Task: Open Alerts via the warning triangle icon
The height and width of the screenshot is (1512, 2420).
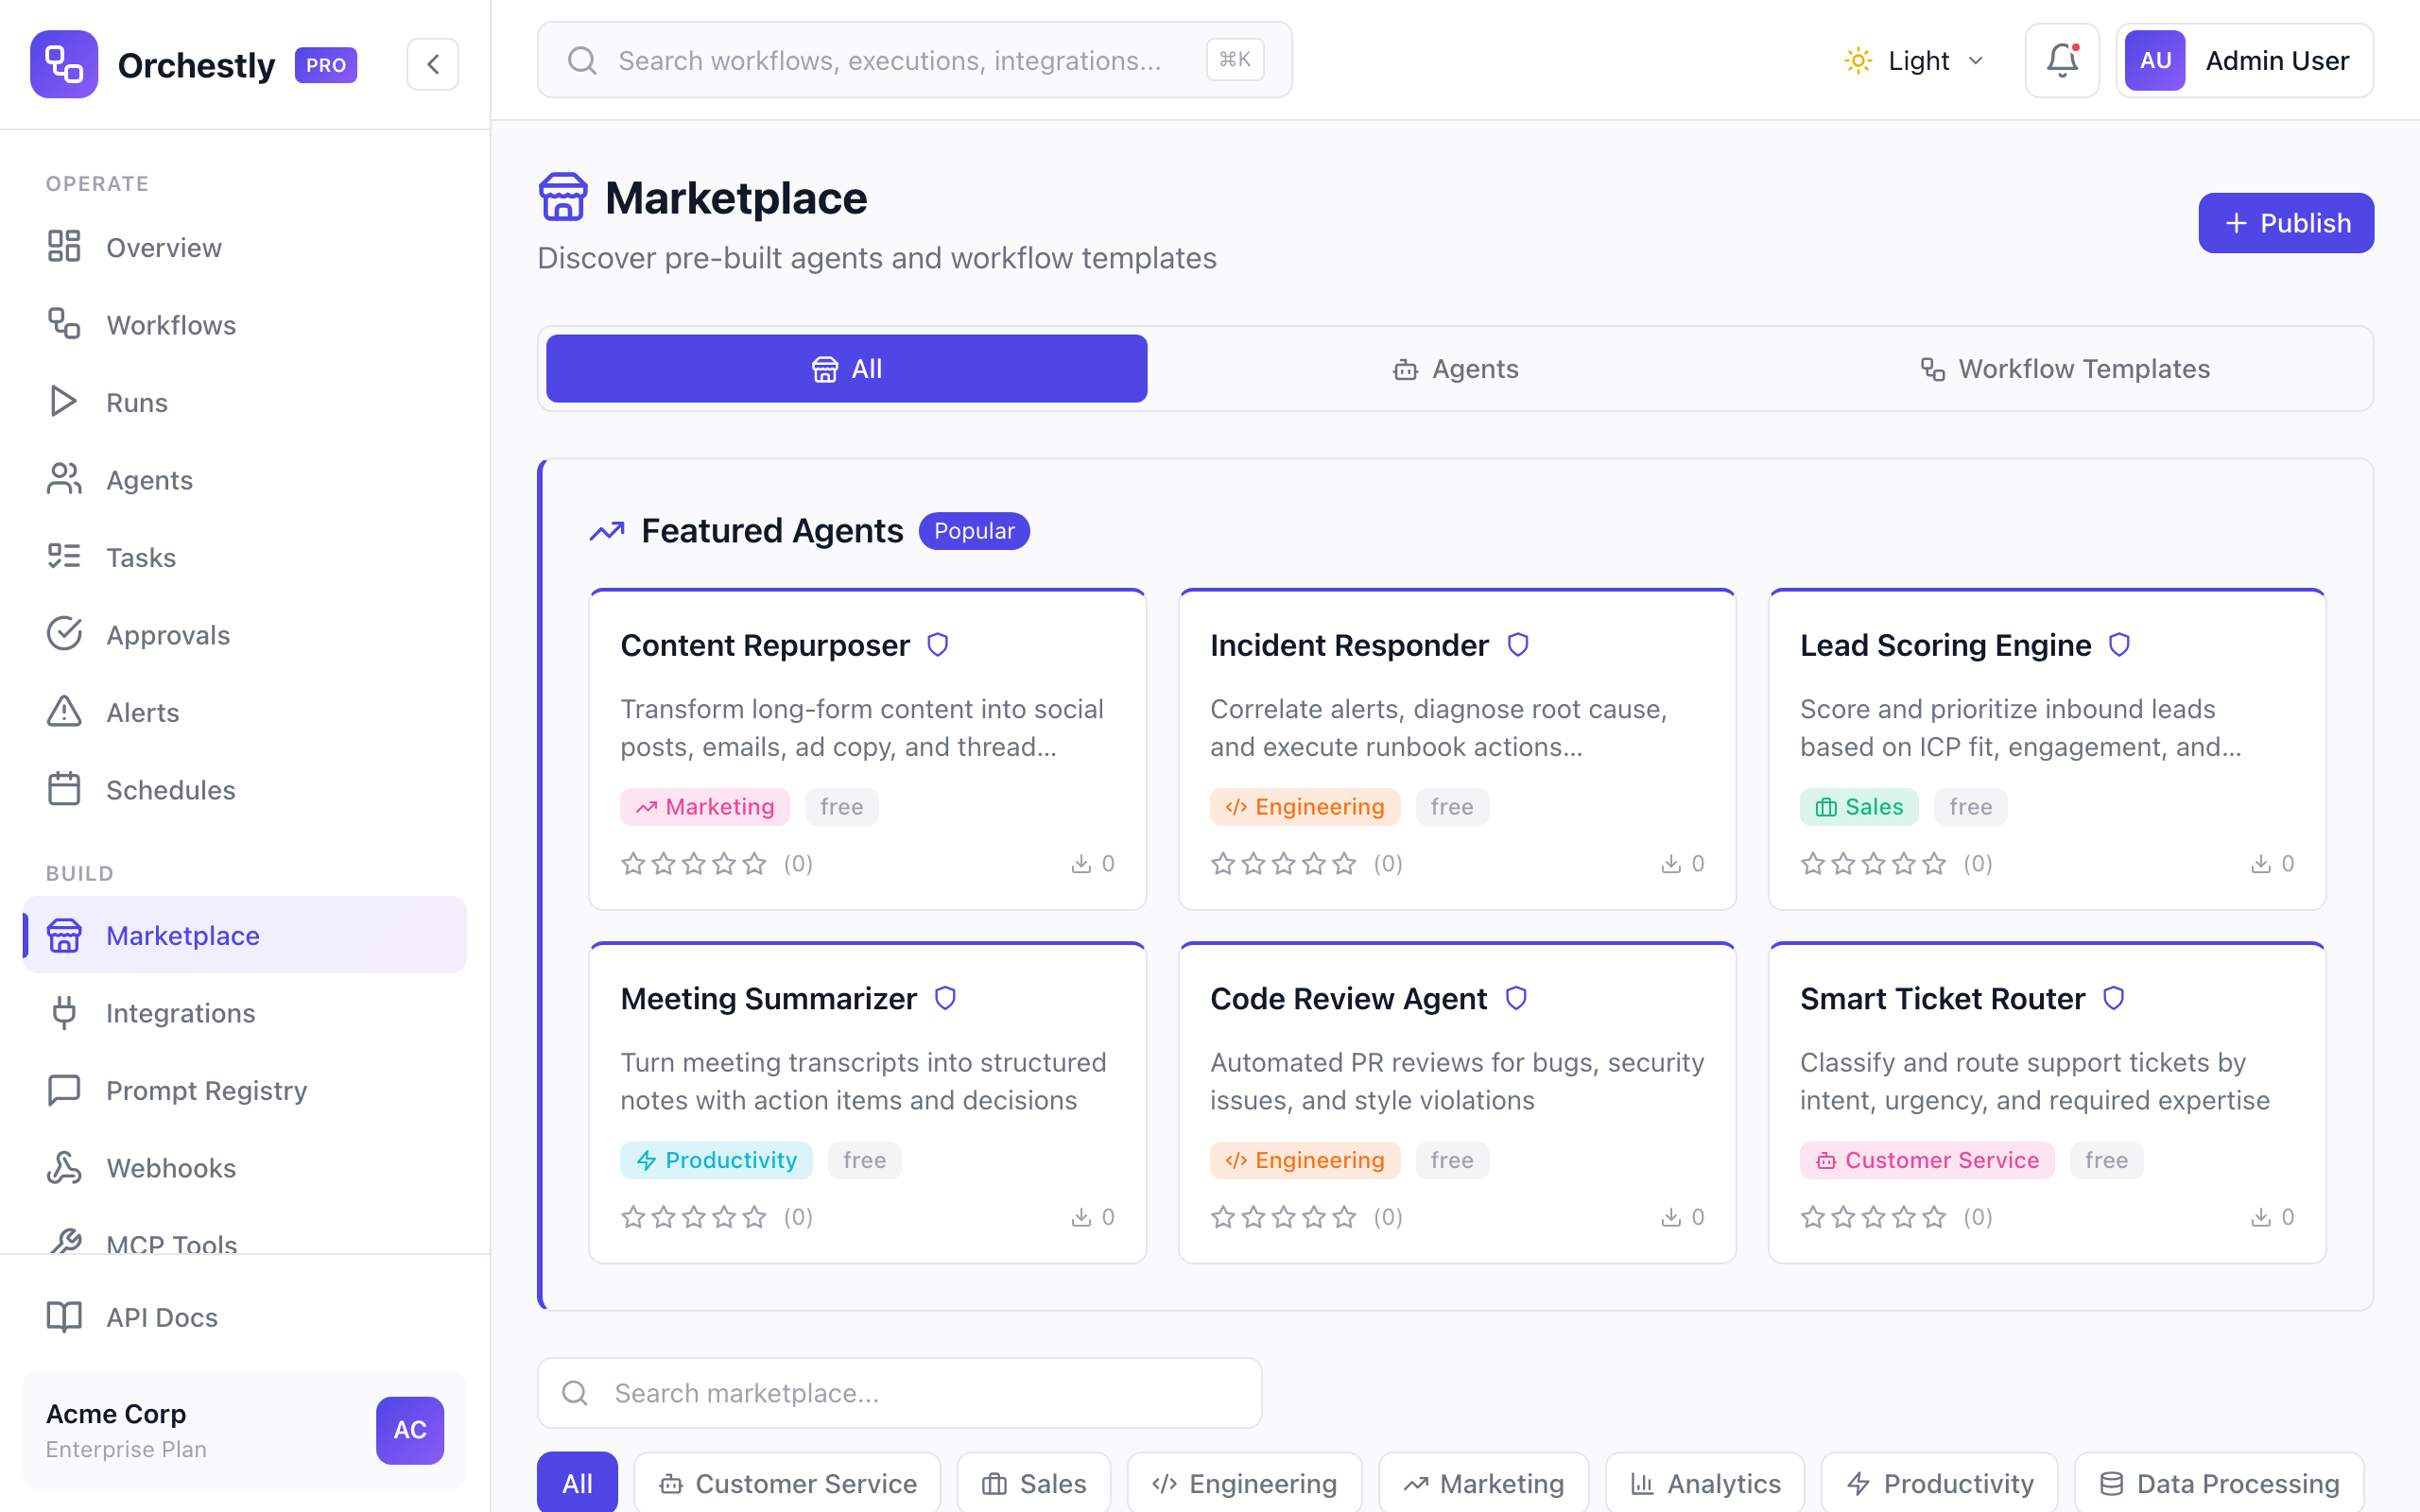Action: coord(63,711)
